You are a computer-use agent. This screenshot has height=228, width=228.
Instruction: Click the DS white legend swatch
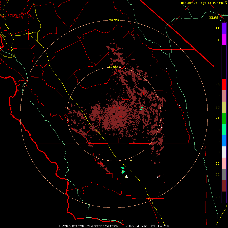coord(224,152)
